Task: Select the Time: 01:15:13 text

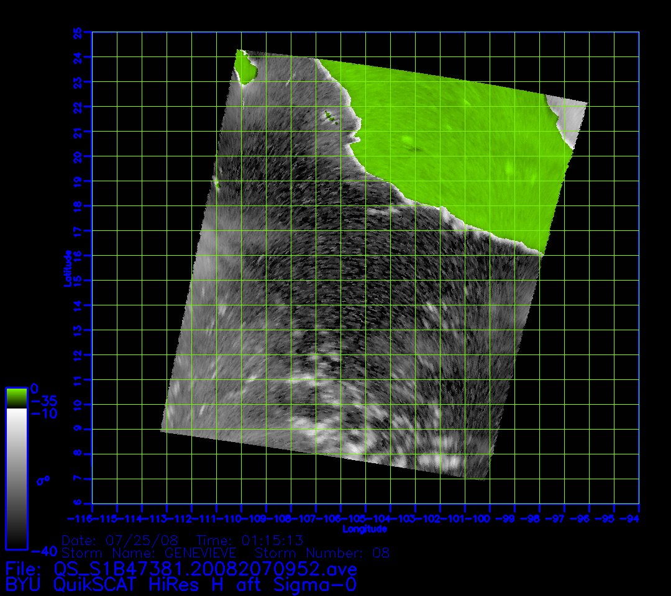Action: [249, 540]
